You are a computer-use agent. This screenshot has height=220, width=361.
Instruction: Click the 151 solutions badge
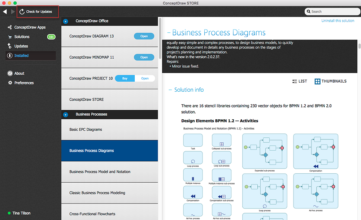[51, 37]
